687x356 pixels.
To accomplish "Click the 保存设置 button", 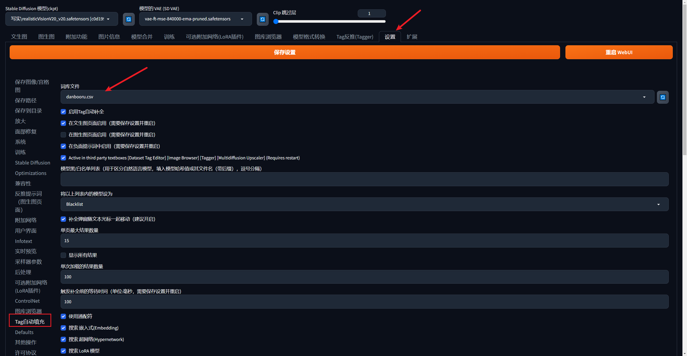I will tap(284, 52).
